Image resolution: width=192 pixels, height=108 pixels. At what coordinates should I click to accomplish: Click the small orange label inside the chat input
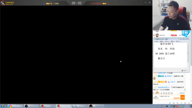[x=176, y=98]
